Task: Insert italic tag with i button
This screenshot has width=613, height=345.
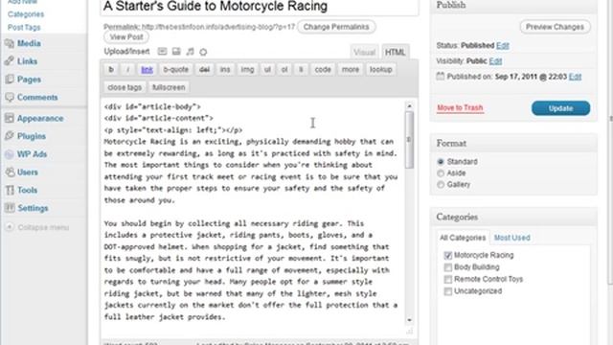Action: pos(127,70)
